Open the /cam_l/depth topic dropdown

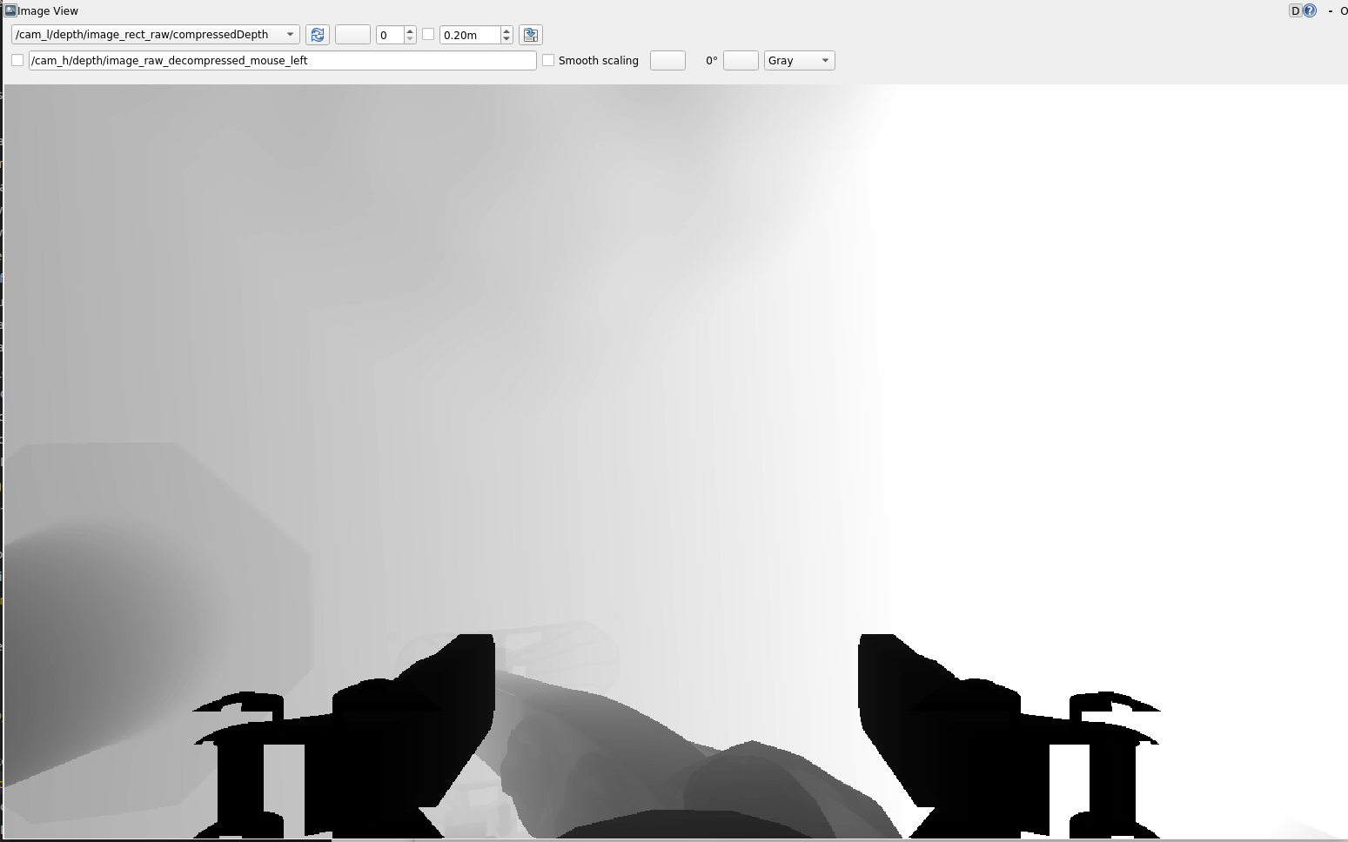(x=156, y=35)
